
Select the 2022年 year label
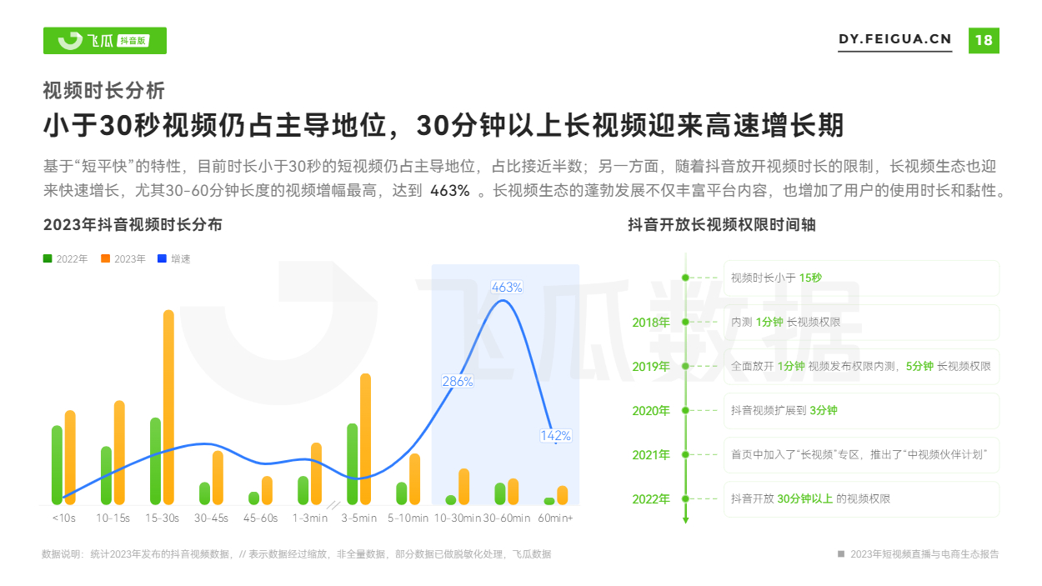651,499
